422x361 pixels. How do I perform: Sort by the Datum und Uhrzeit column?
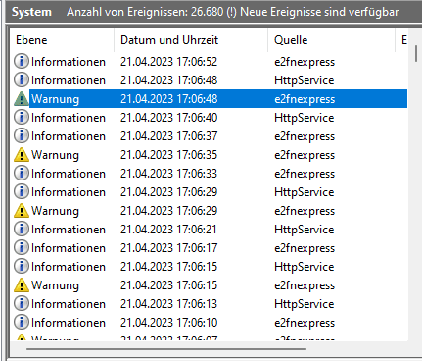[x=191, y=40]
